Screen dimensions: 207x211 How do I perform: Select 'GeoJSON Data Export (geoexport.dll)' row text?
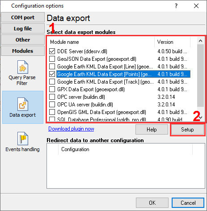[97, 59]
